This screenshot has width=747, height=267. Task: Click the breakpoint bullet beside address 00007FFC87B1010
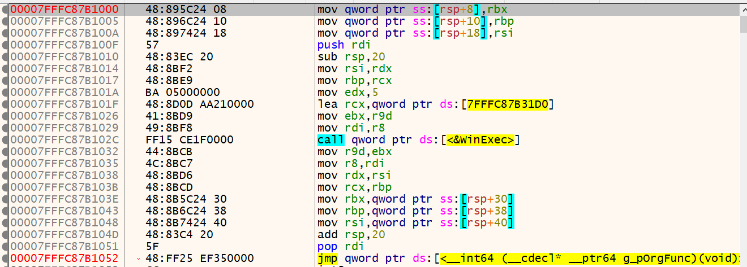[5, 57]
